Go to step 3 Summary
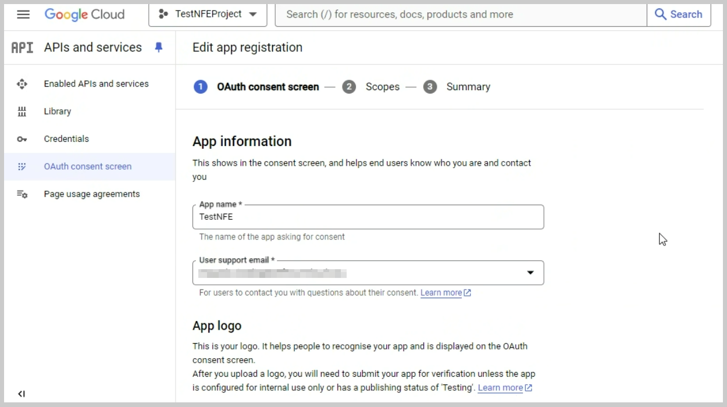The height and width of the screenshot is (407, 727). click(x=457, y=87)
